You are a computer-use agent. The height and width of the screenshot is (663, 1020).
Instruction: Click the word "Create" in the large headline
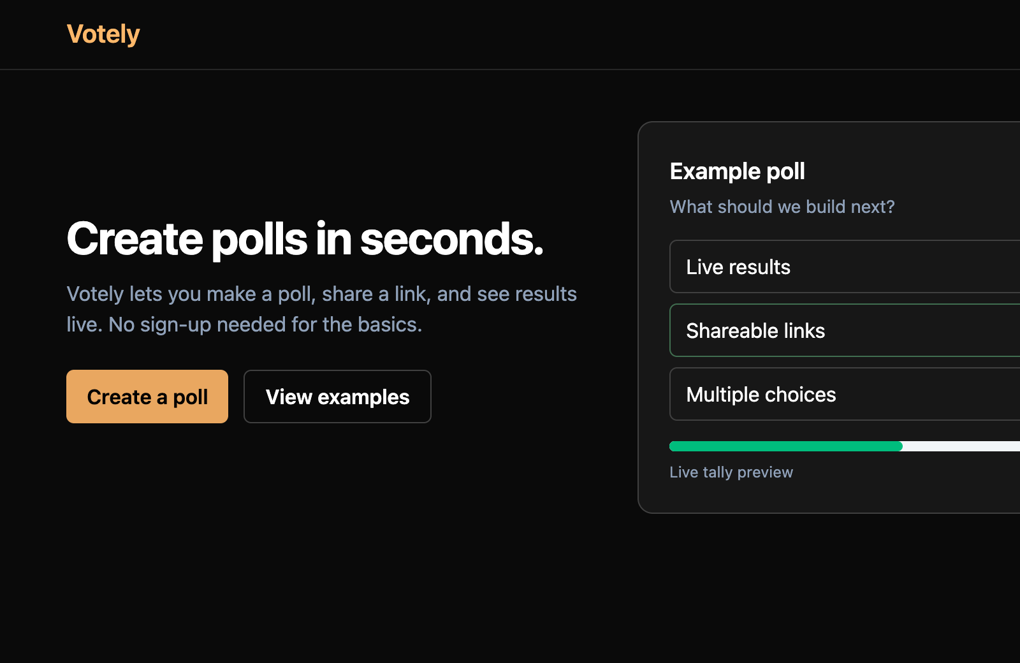[x=135, y=239]
